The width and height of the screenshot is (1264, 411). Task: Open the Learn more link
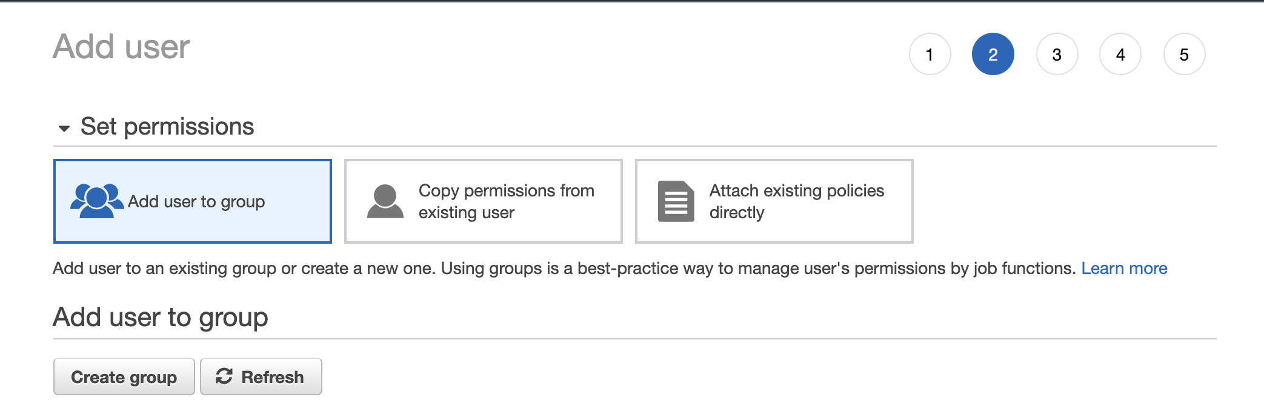click(1124, 268)
